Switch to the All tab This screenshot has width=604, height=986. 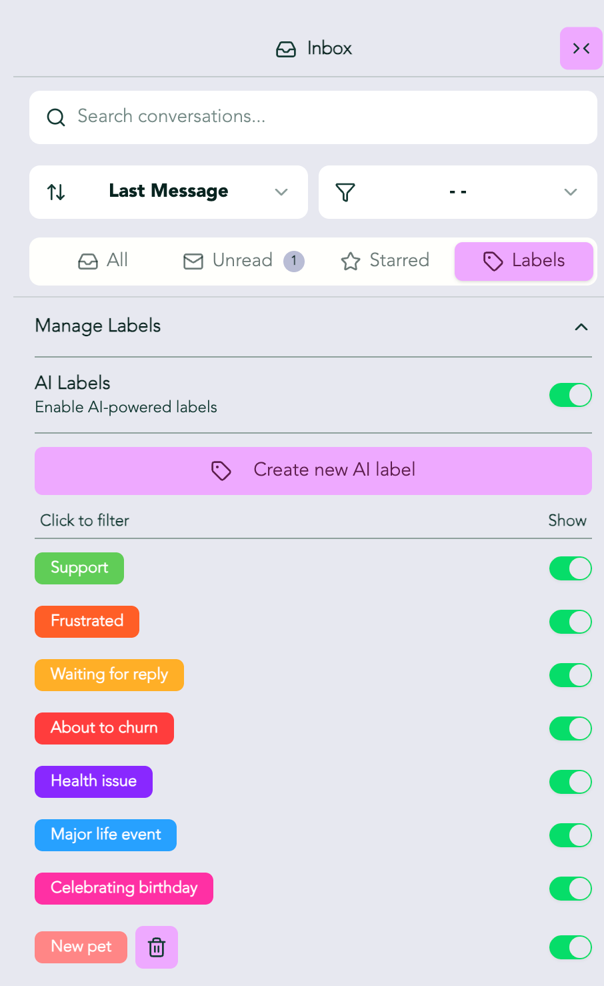pos(103,261)
